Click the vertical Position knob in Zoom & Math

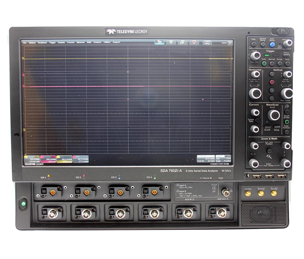point(286,146)
